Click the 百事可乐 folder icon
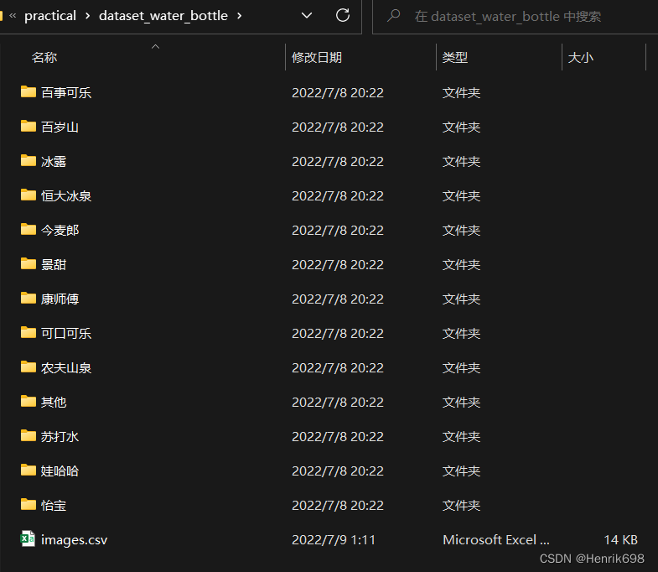 (28, 91)
